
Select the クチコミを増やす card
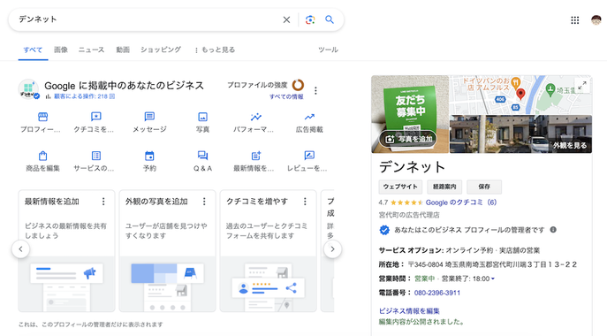tap(269, 251)
